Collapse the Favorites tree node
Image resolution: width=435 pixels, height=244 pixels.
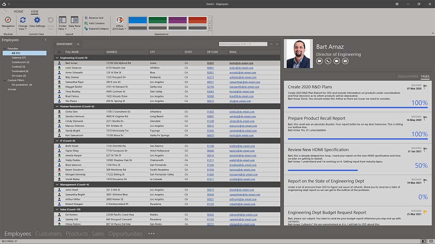(5, 48)
